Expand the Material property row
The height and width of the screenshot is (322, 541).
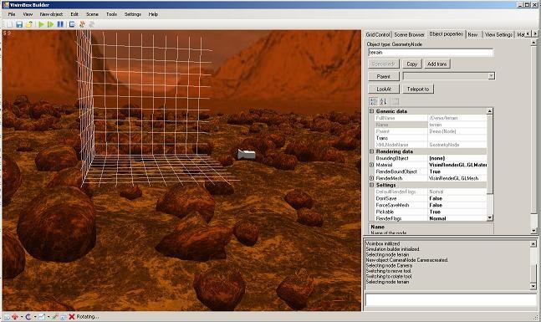372,165
